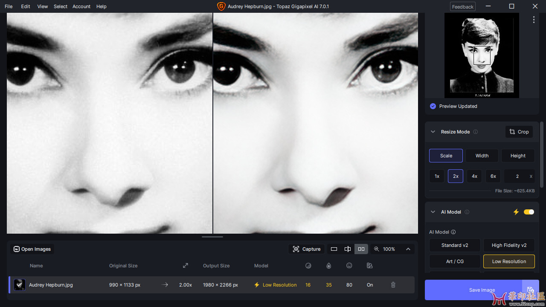Viewport: 546px width, 307px height.
Task: Collapse file list panel with up chevron
Action: 408,249
